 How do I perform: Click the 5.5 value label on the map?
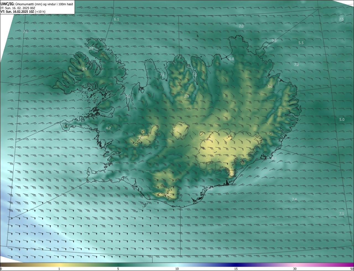pyautogui.click(x=301, y=43)
